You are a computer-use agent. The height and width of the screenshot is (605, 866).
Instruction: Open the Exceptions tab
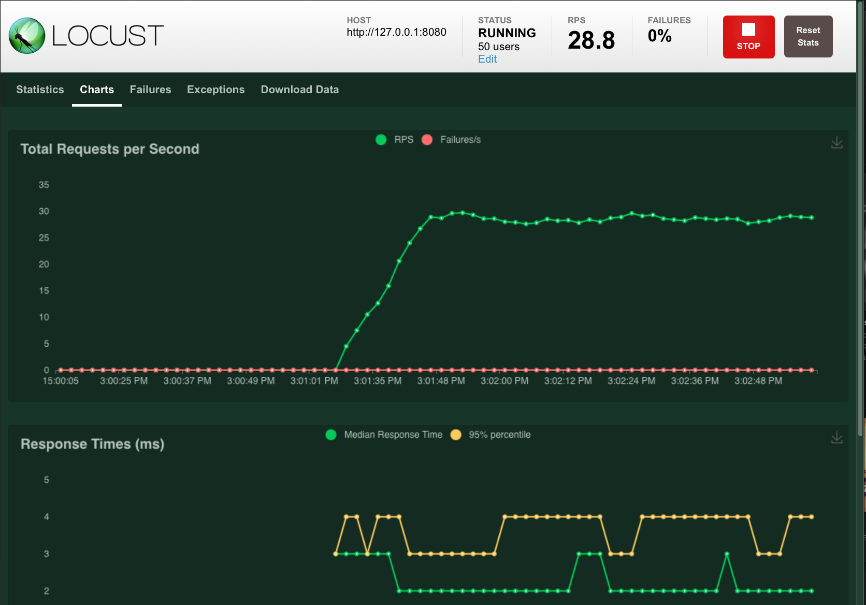pos(215,90)
